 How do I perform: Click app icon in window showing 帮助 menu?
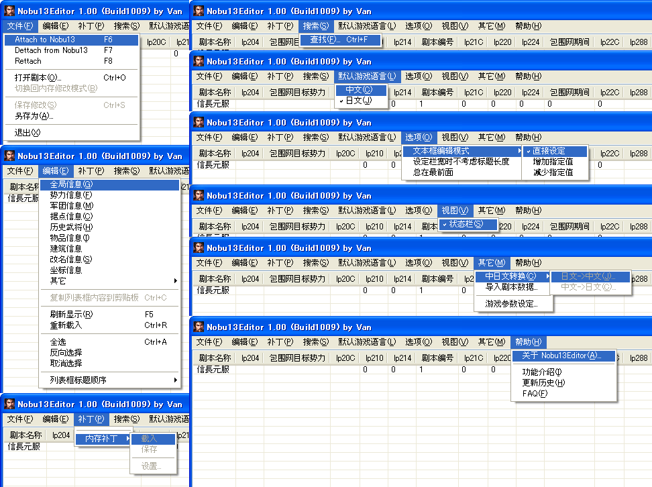coord(199,327)
